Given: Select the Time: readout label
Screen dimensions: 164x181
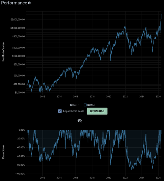Looking at the screenshot, I should point(73,105).
